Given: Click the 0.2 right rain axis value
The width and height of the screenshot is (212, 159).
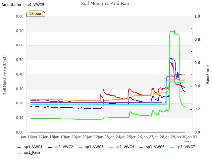Looking at the screenshot, I should pyautogui.click(x=197, y=109).
